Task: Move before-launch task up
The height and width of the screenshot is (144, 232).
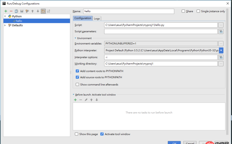Action: click(x=91, y=100)
